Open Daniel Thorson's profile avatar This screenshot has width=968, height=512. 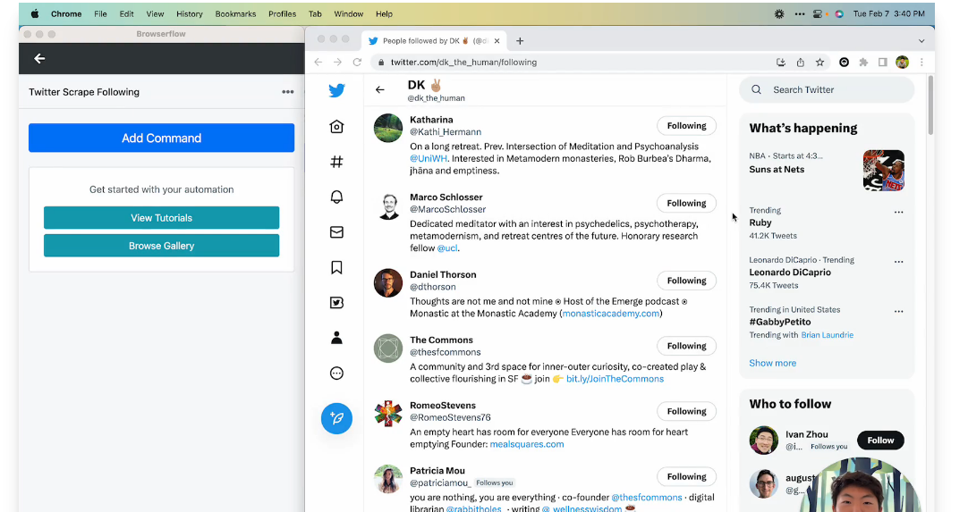(388, 283)
